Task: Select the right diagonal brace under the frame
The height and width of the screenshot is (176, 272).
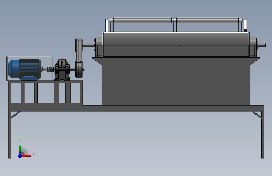Action: pos(257,115)
